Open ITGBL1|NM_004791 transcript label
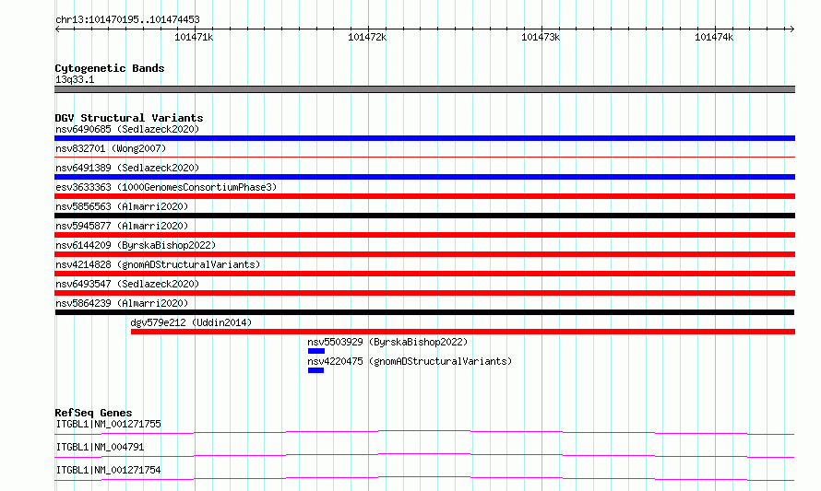Screen dimensions: 821x491 tap(100, 447)
